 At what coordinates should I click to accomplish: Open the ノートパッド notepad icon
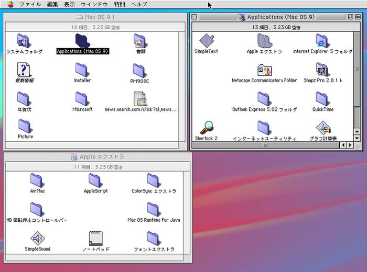point(96,238)
